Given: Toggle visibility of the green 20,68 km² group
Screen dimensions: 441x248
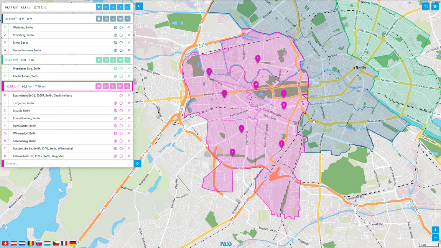Looking at the screenshot, I should pos(121,59).
